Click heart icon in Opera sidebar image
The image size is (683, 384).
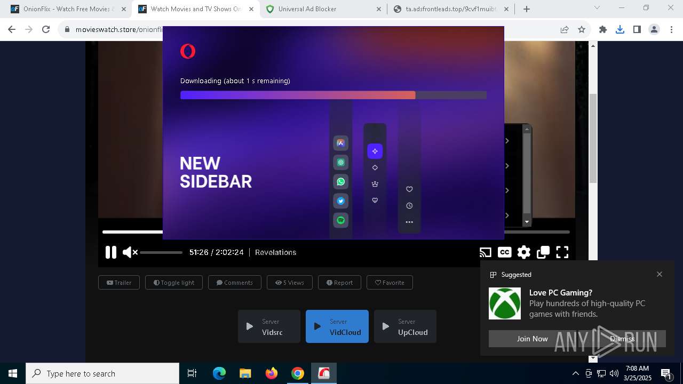click(409, 189)
